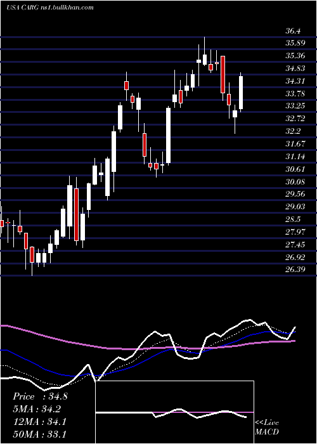Image resolution: width=317 pixels, height=444 pixels.
Task: Click the 28.5 price axis label
Action: click(293, 219)
